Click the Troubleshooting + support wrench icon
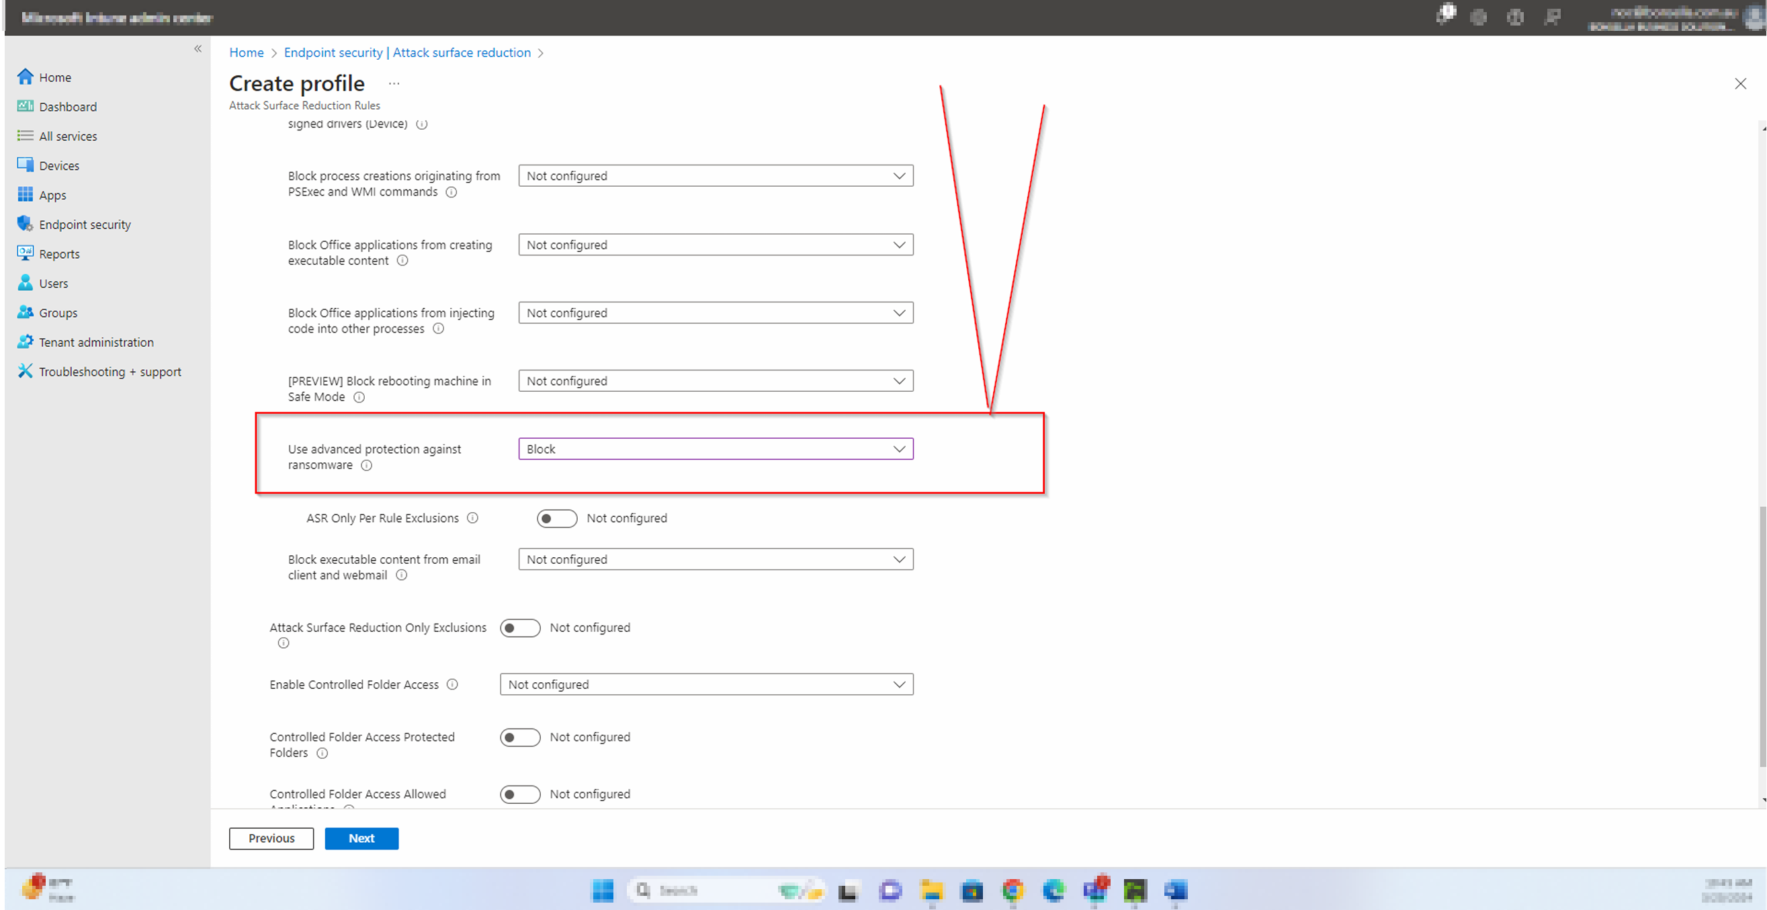The width and height of the screenshot is (1767, 910). (x=25, y=370)
